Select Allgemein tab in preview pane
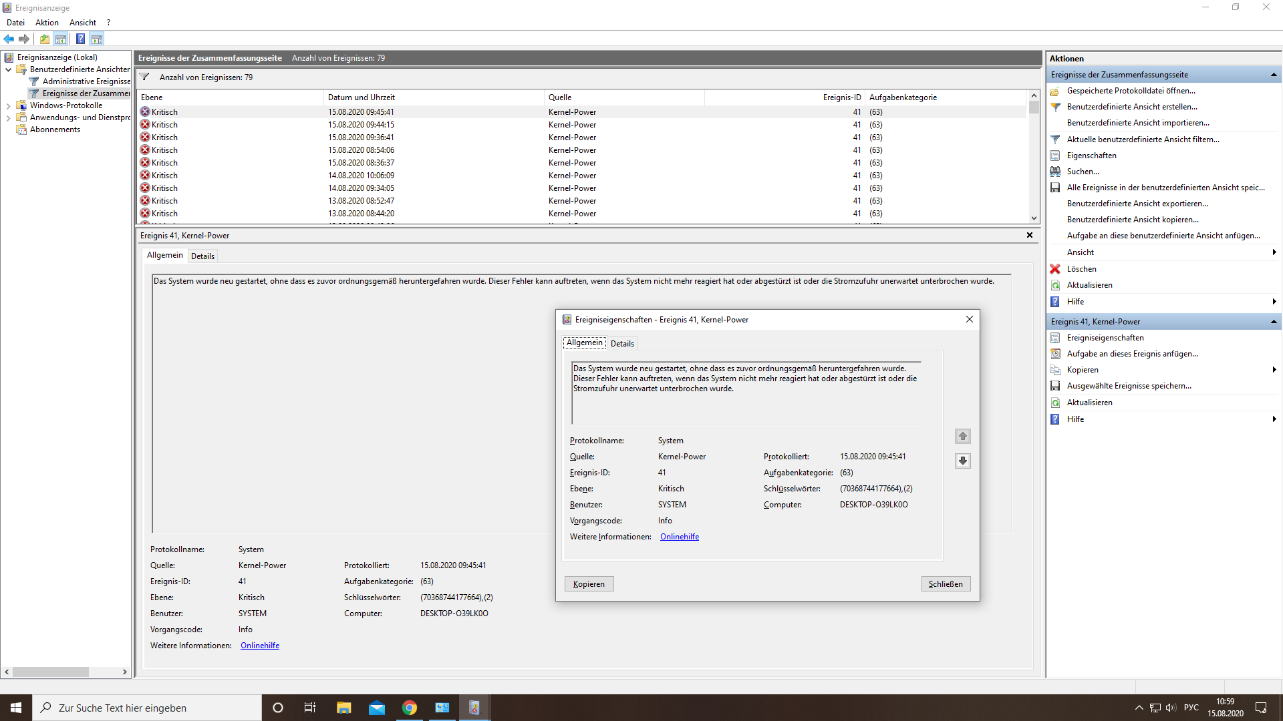This screenshot has width=1283, height=721. click(x=164, y=255)
